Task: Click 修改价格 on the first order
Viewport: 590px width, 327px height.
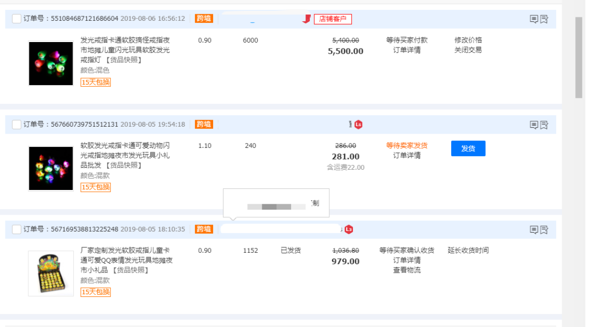Action: coord(468,40)
